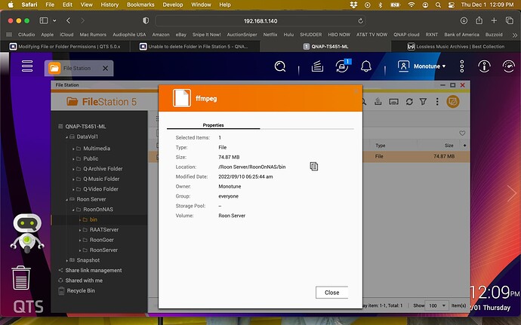521x325 pixels.
Task: Open the Mac Rumors bookmark
Action: click(x=93, y=35)
